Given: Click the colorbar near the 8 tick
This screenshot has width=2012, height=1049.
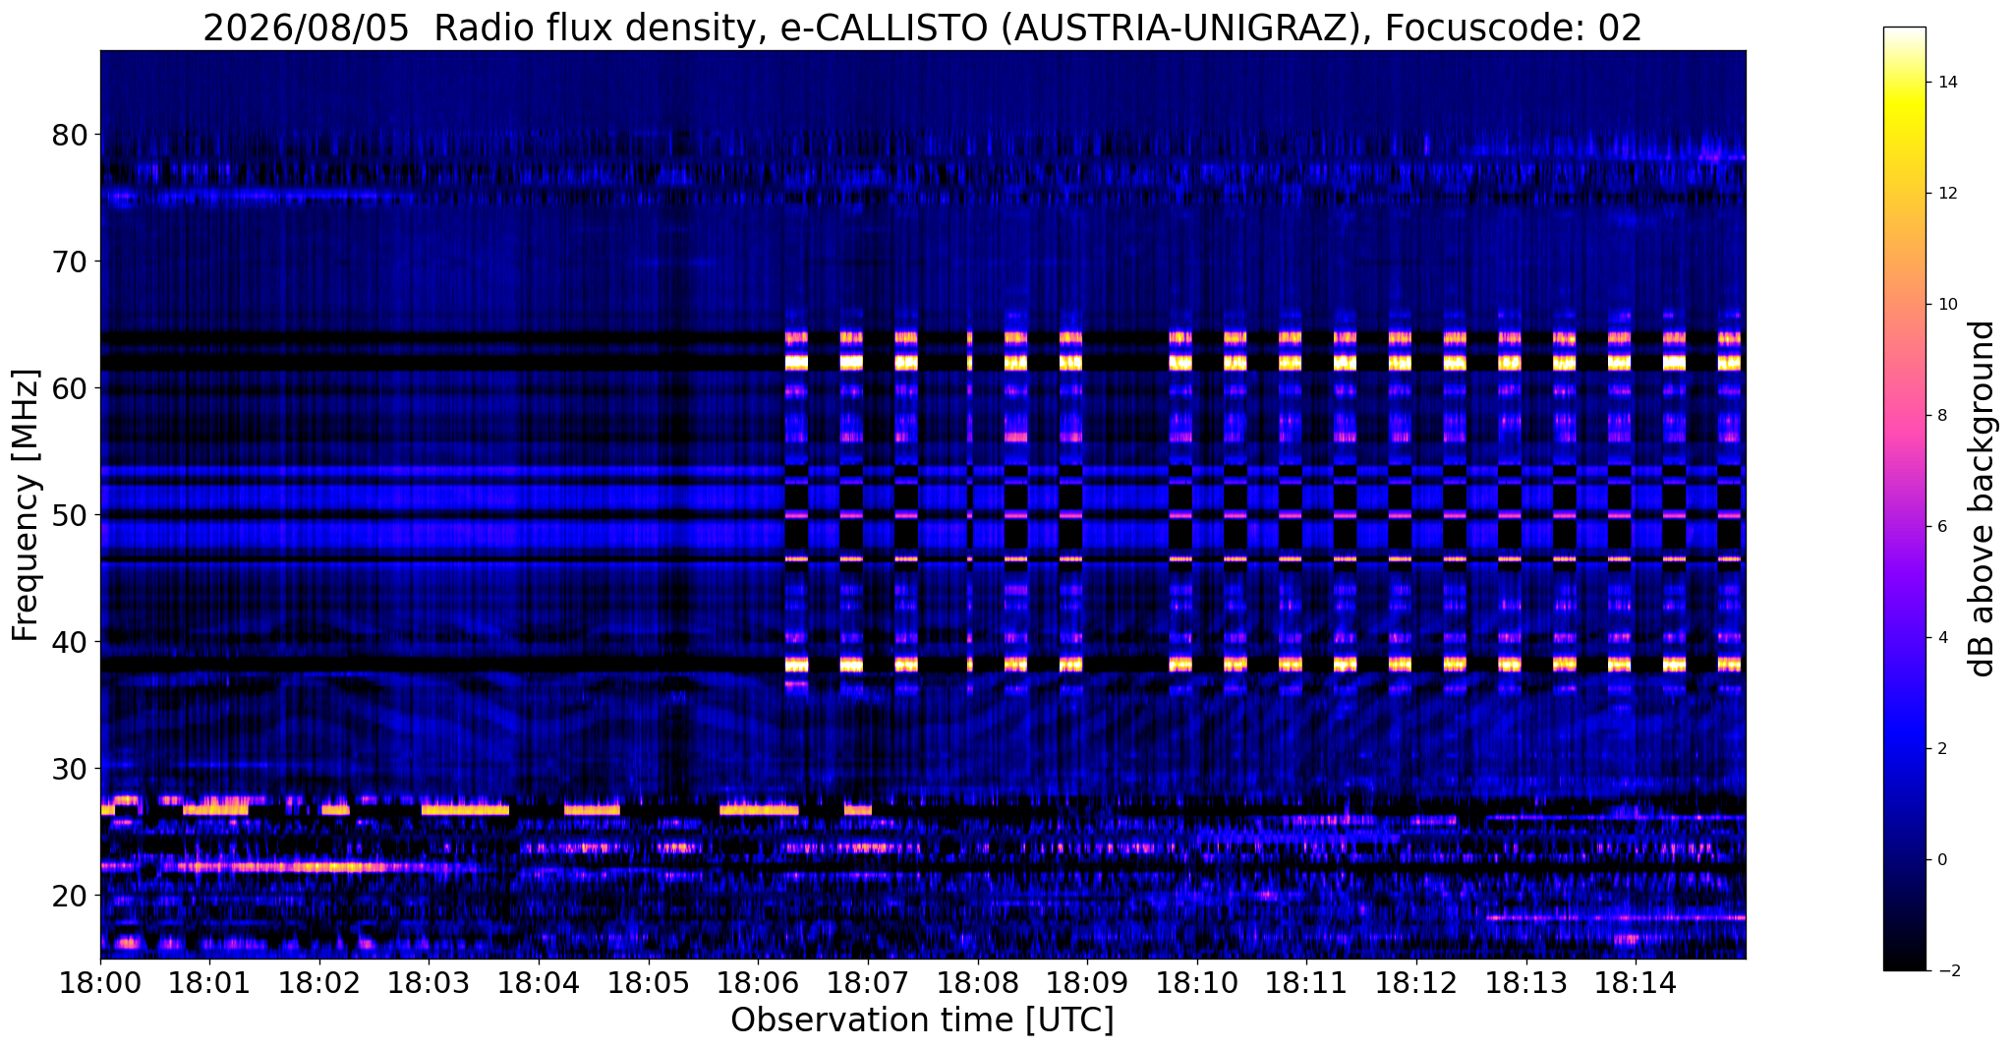Looking at the screenshot, I should [1904, 416].
